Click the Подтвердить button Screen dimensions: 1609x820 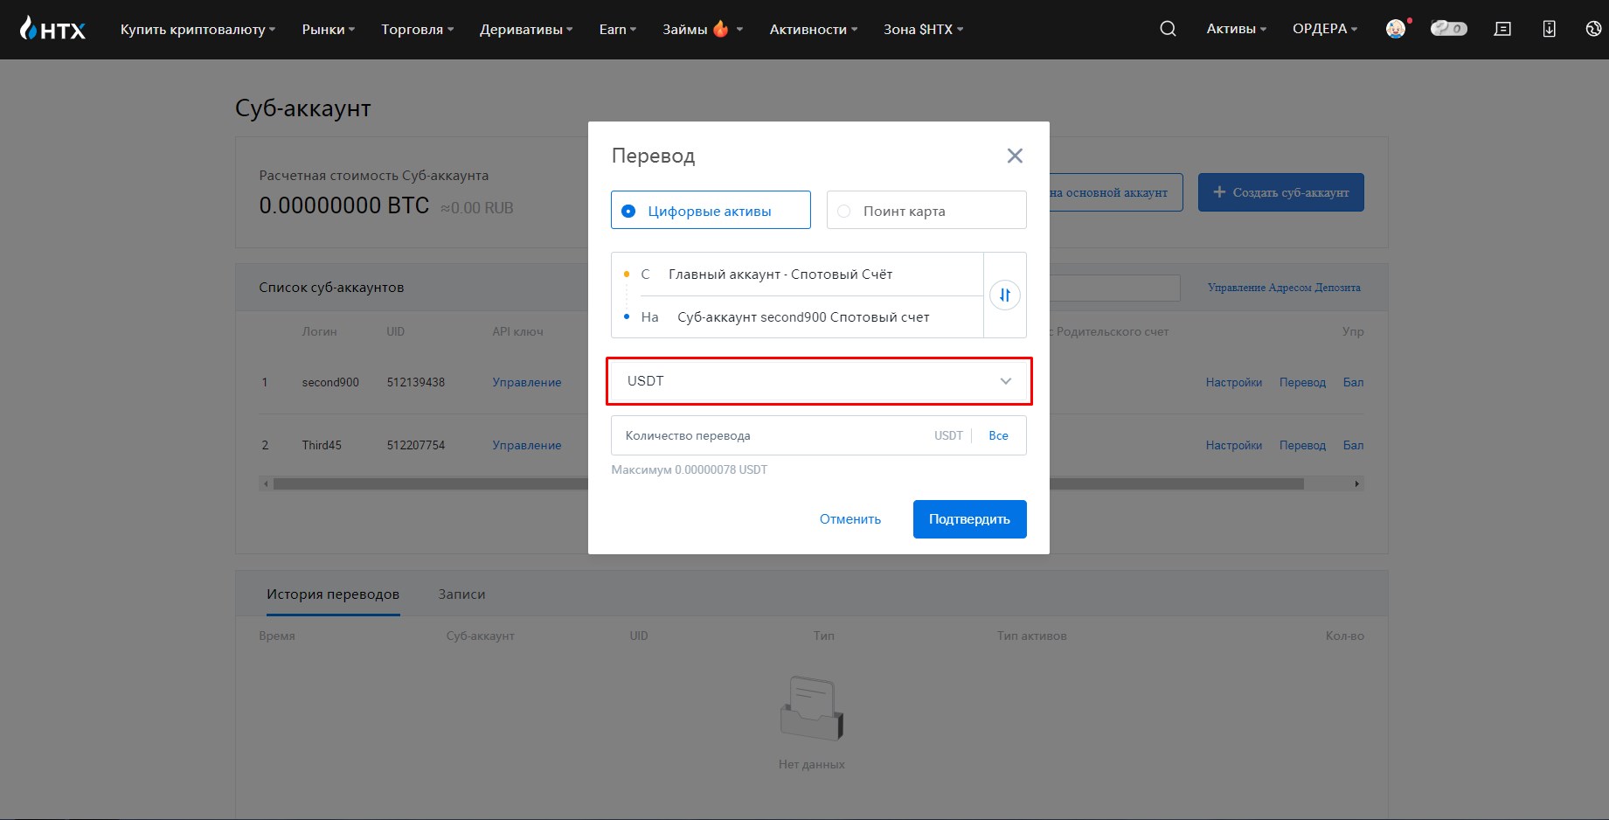[x=970, y=519]
